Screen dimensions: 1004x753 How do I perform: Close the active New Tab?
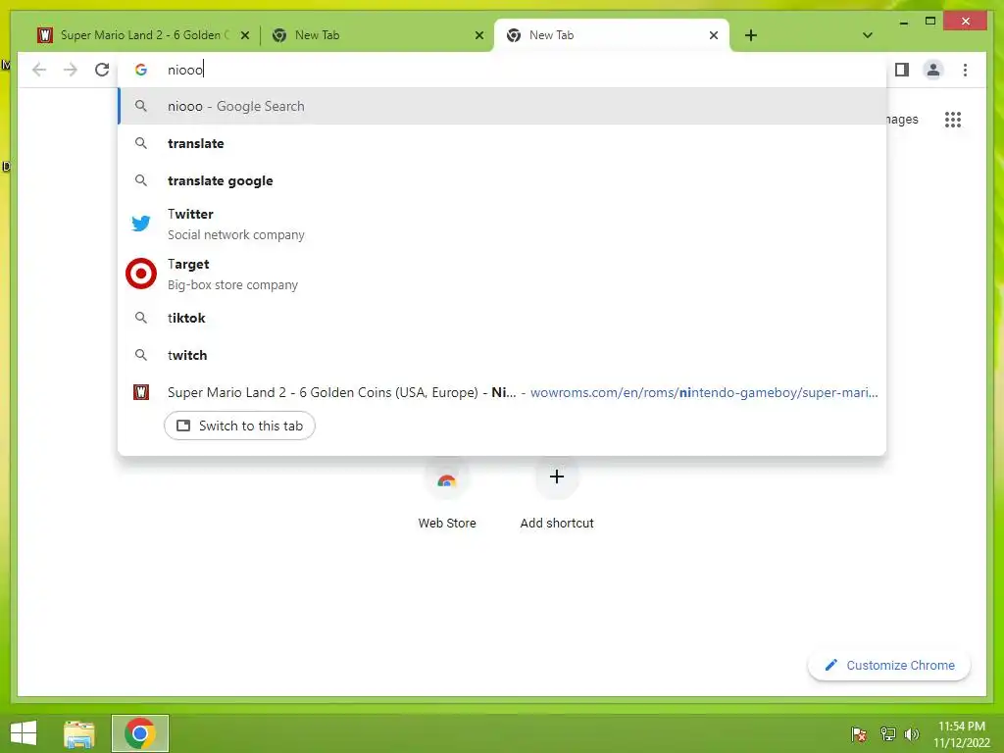click(714, 35)
